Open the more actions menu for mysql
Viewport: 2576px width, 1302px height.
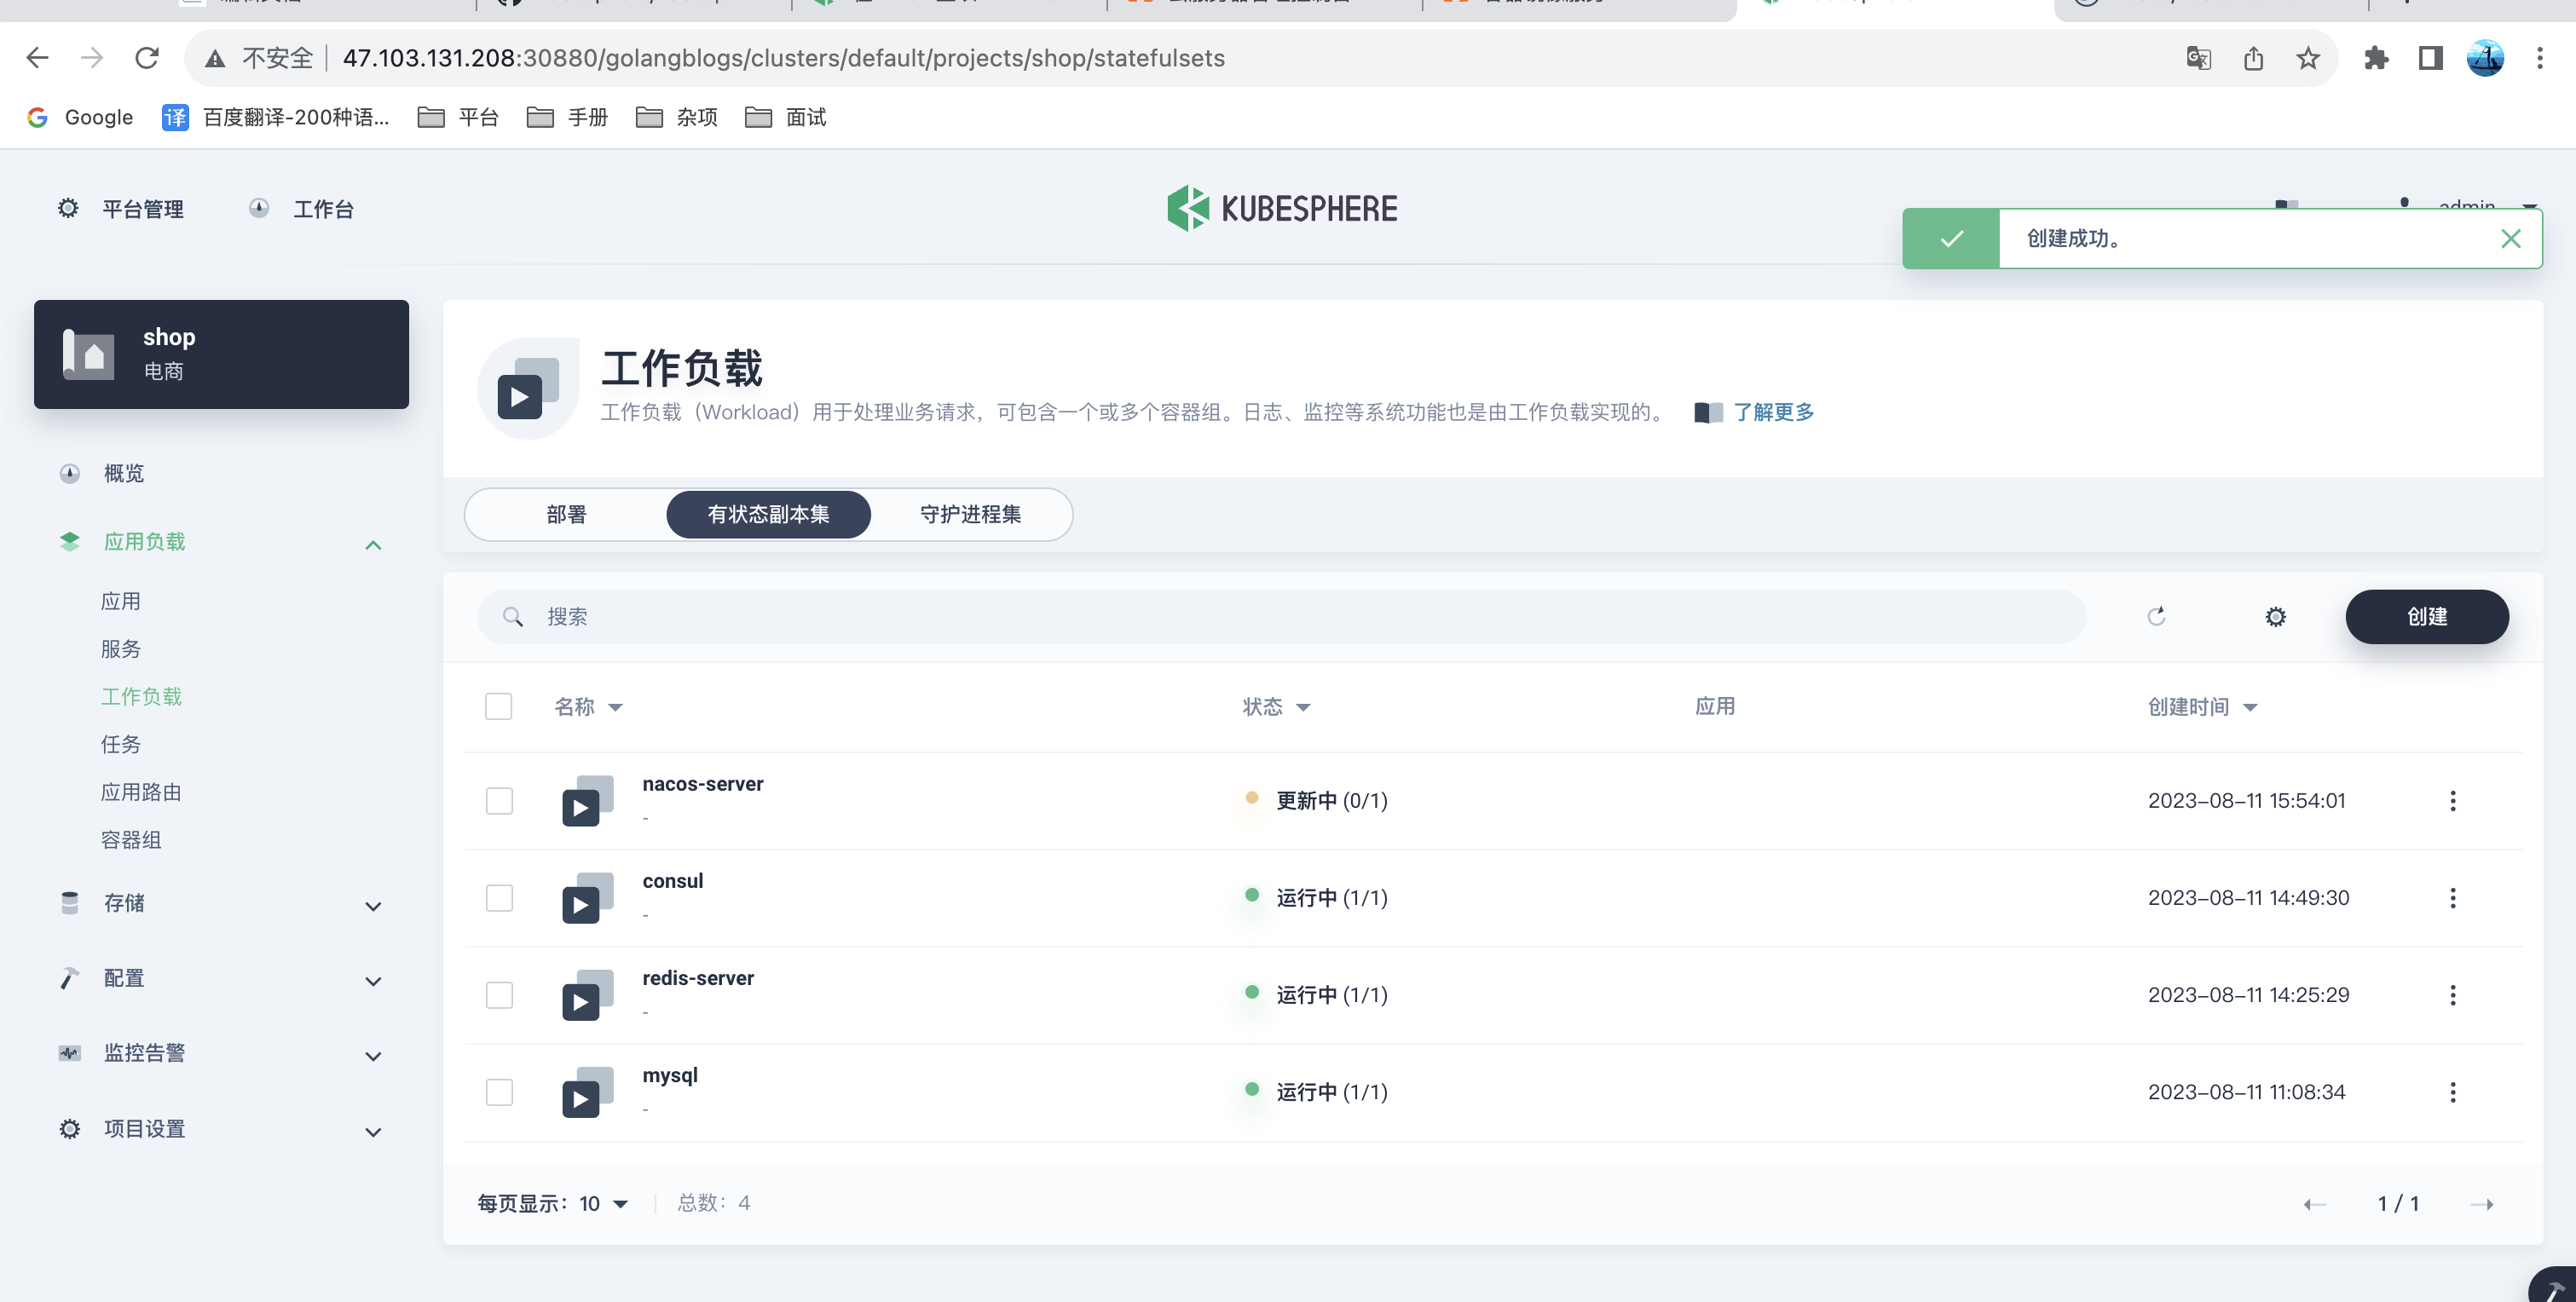click(2453, 1091)
